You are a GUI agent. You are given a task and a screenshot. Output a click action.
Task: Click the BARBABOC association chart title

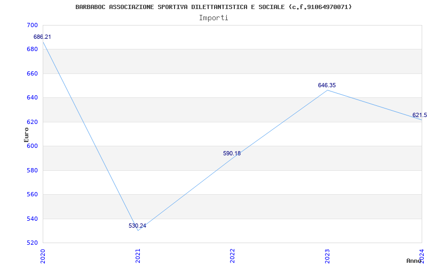[213, 7]
